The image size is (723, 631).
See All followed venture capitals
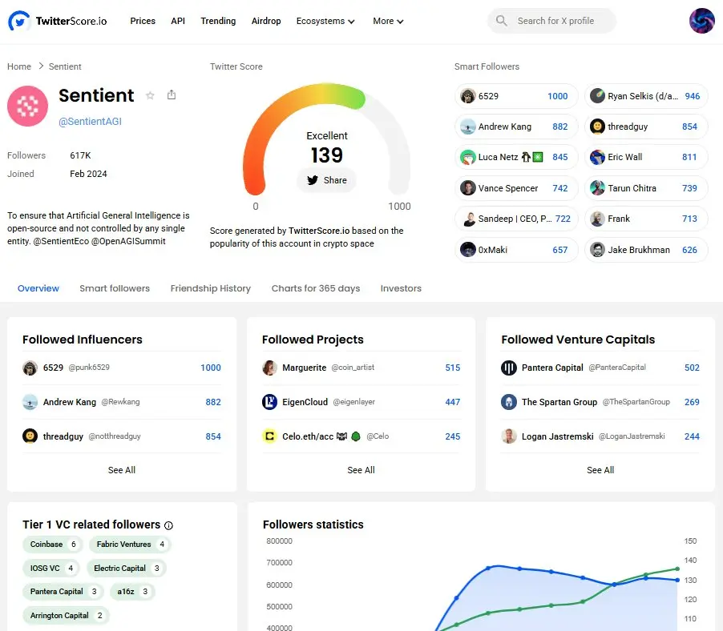[x=600, y=470]
